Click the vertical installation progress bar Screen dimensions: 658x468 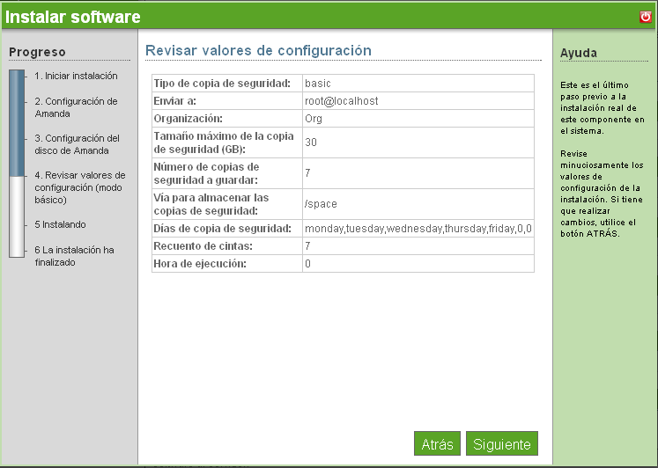17,164
